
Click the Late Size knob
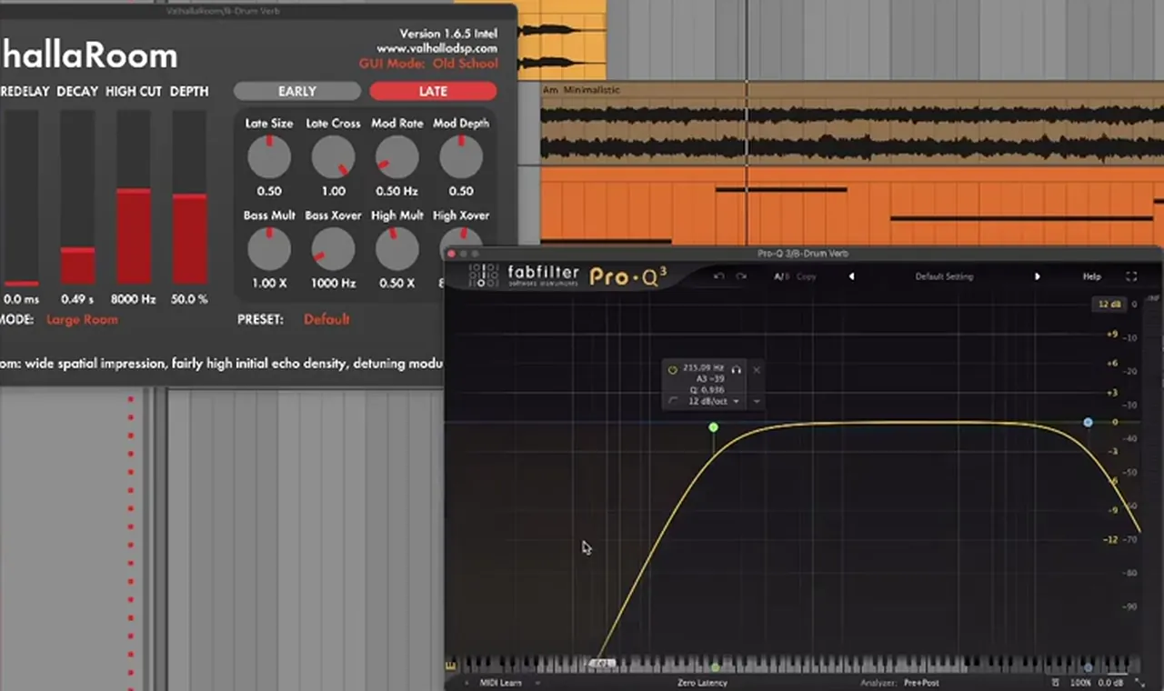(x=269, y=157)
